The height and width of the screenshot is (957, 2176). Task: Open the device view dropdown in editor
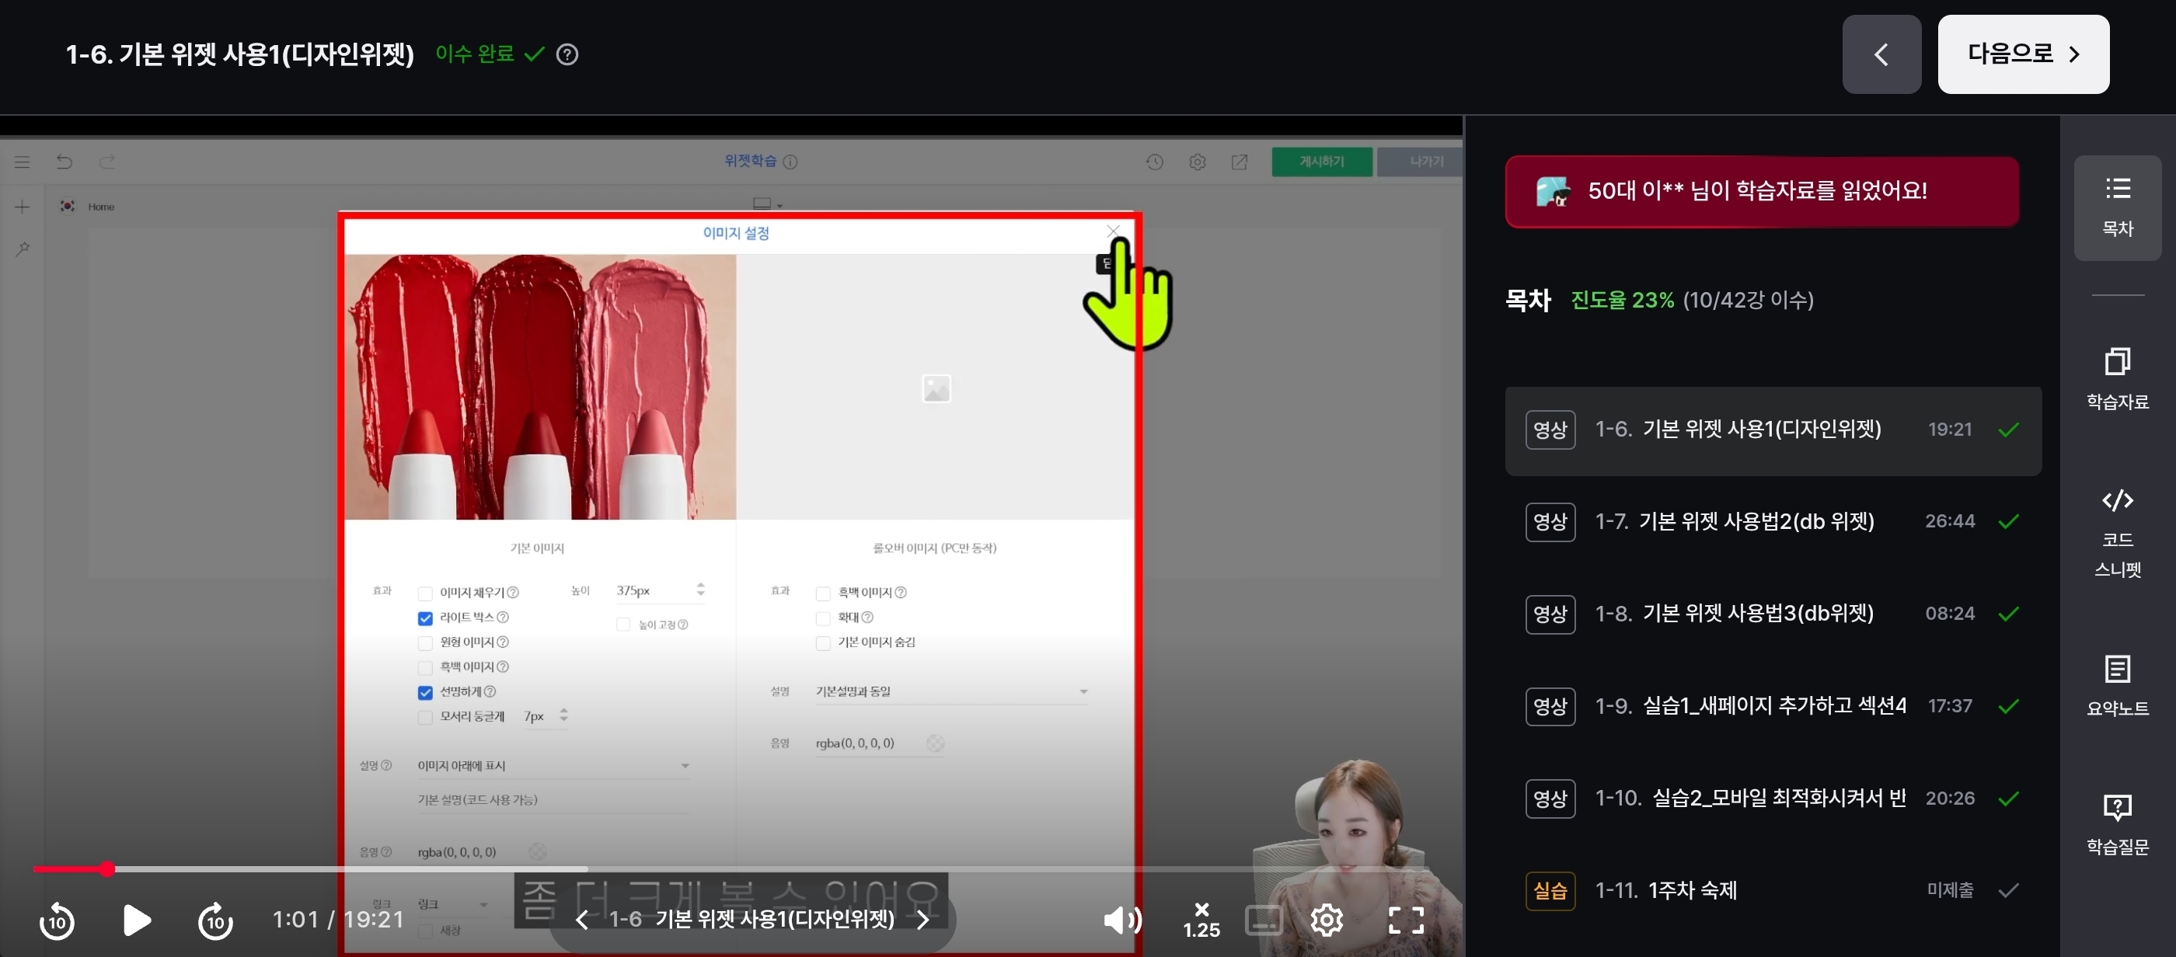(767, 204)
